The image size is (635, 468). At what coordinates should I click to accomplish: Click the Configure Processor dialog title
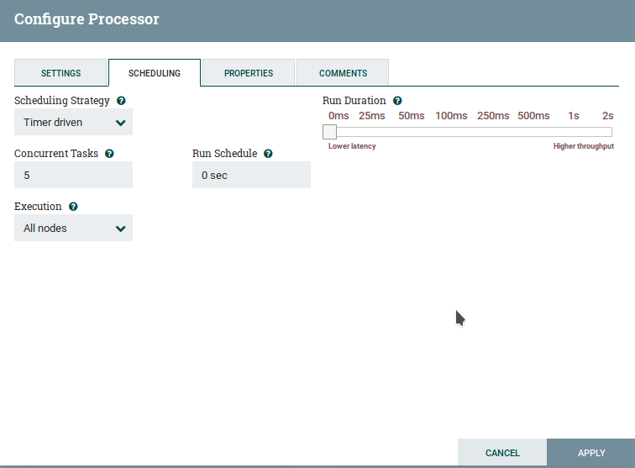click(x=87, y=19)
